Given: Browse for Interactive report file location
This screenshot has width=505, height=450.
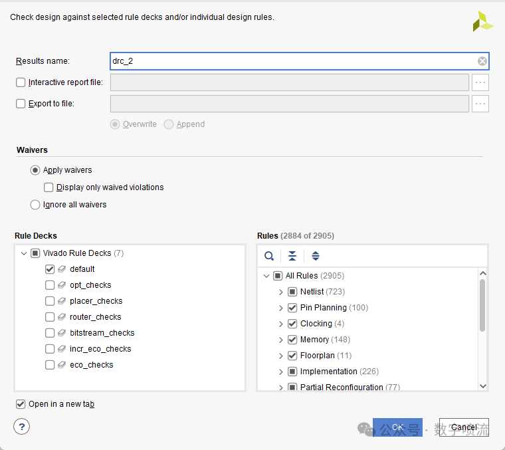Looking at the screenshot, I should (x=480, y=82).
